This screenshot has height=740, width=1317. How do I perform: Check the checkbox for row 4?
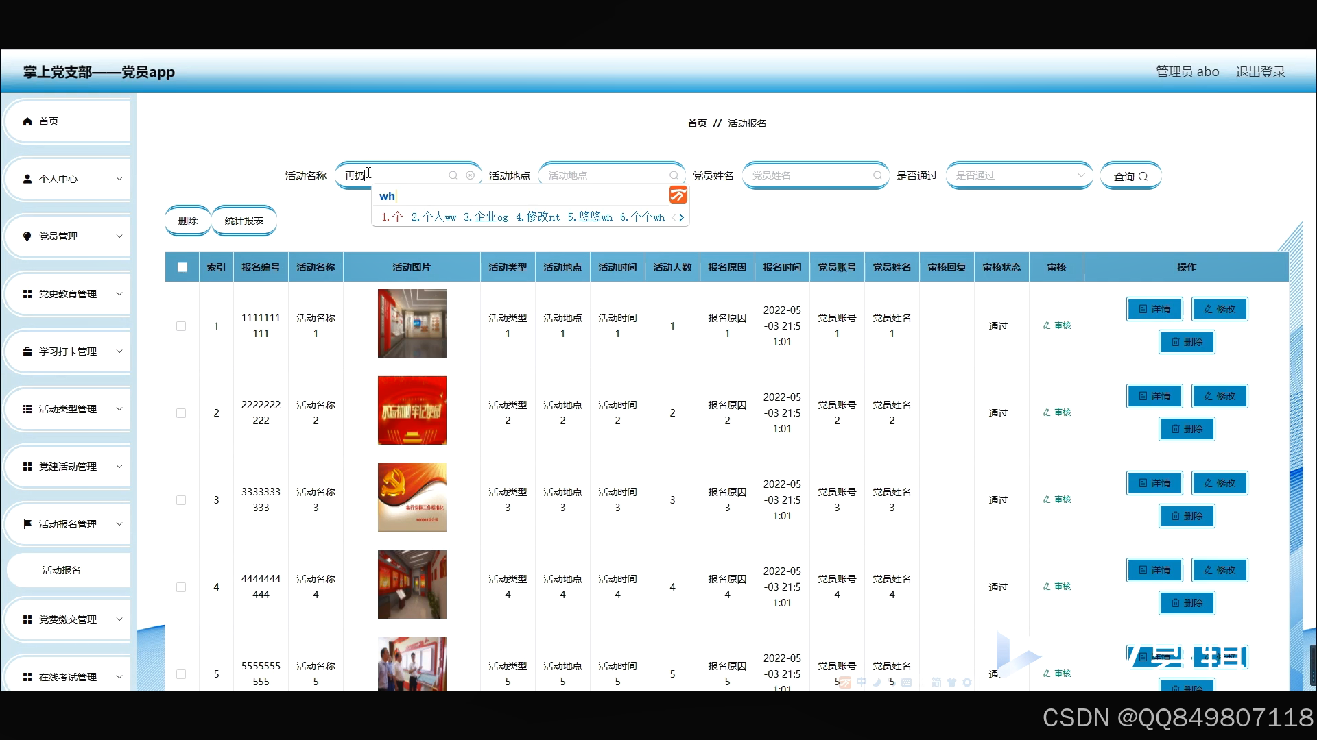[181, 587]
